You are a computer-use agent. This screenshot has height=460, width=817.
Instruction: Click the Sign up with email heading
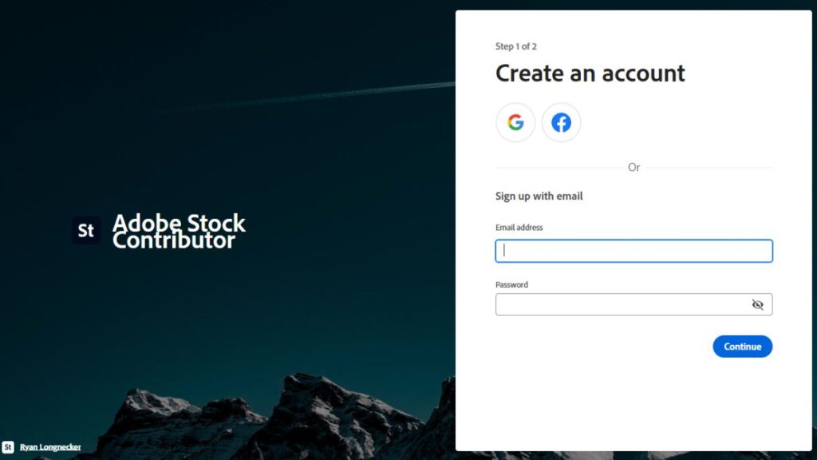[x=539, y=196]
